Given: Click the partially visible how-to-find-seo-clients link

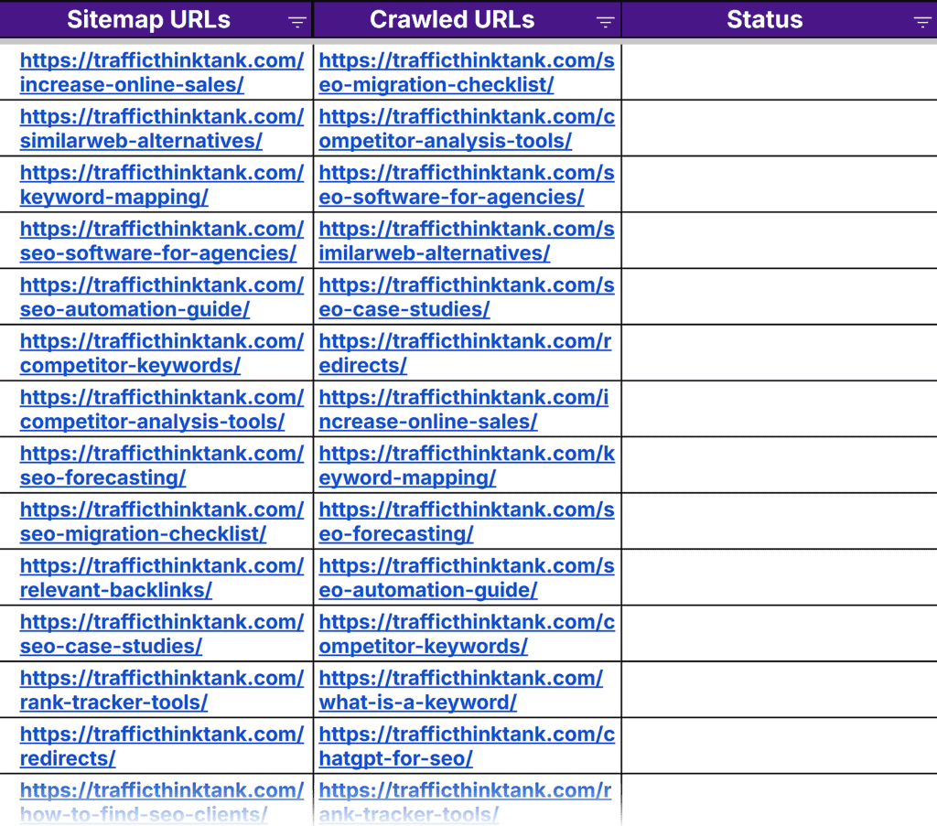Looking at the screenshot, I should pyautogui.click(x=163, y=801).
